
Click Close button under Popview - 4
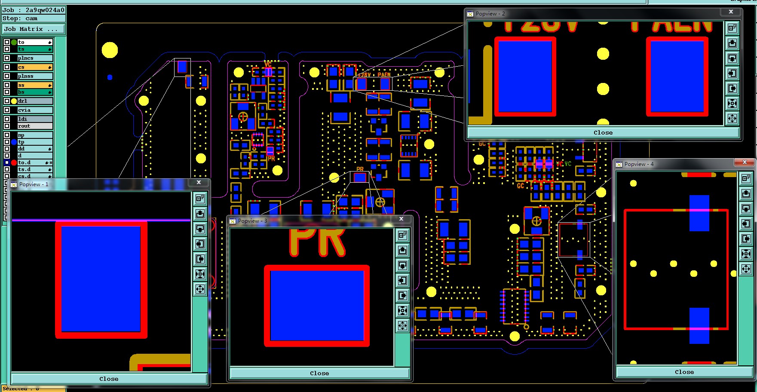[x=684, y=372]
